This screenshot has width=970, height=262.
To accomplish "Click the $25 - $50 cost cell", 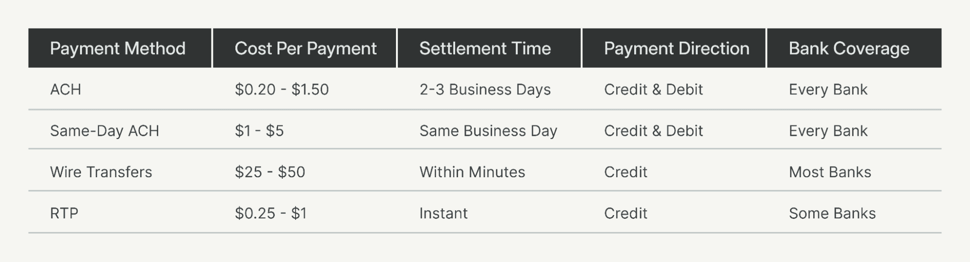I will click(x=270, y=172).
